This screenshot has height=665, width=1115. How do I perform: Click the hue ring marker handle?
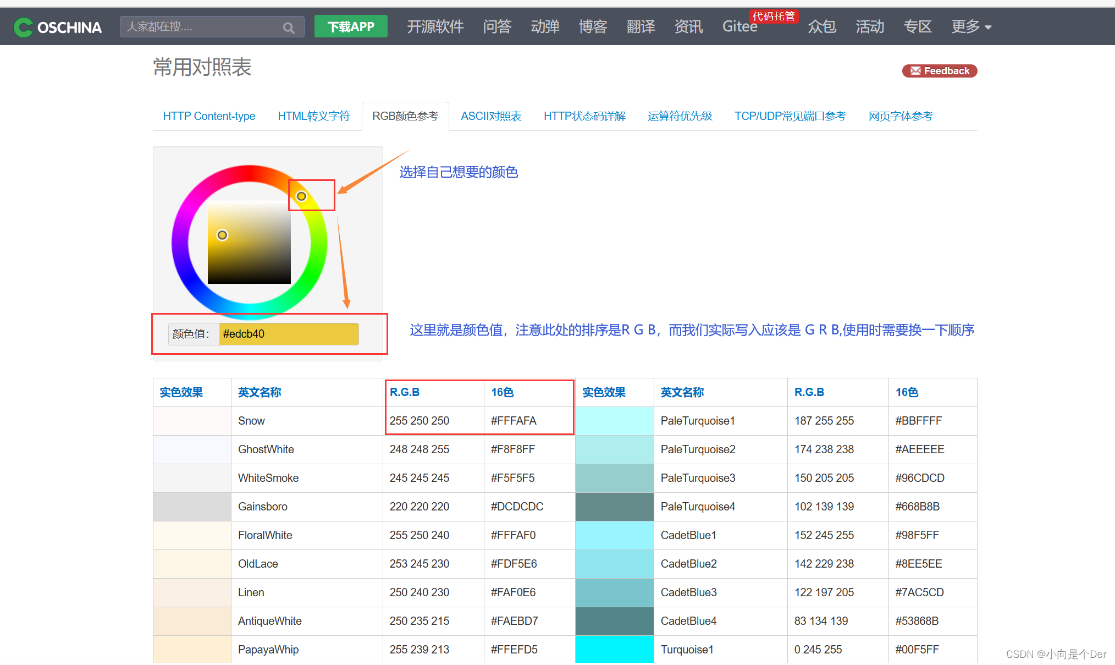click(301, 196)
